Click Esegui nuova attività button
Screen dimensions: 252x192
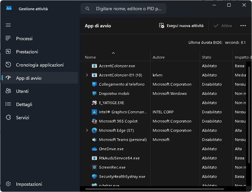point(181,26)
